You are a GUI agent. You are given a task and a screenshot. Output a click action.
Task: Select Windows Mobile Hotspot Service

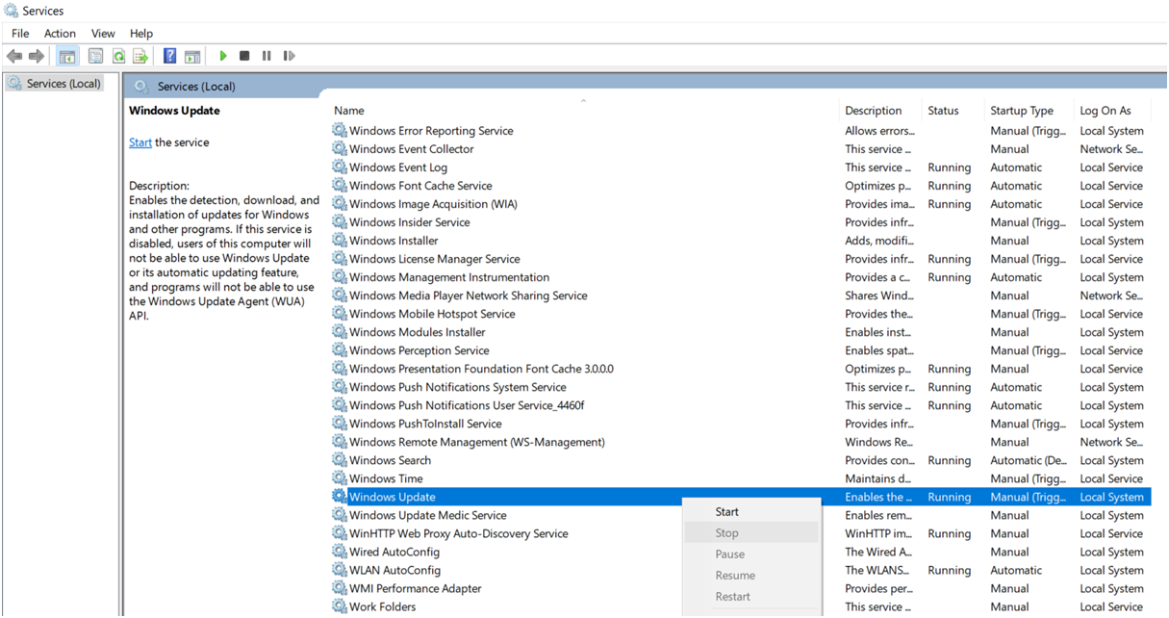click(432, 314)
